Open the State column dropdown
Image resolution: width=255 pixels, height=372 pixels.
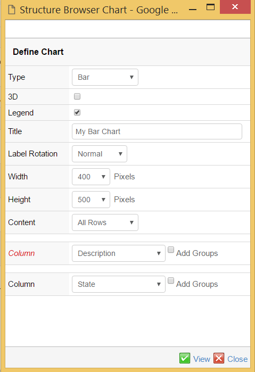[x=119, y=284]
